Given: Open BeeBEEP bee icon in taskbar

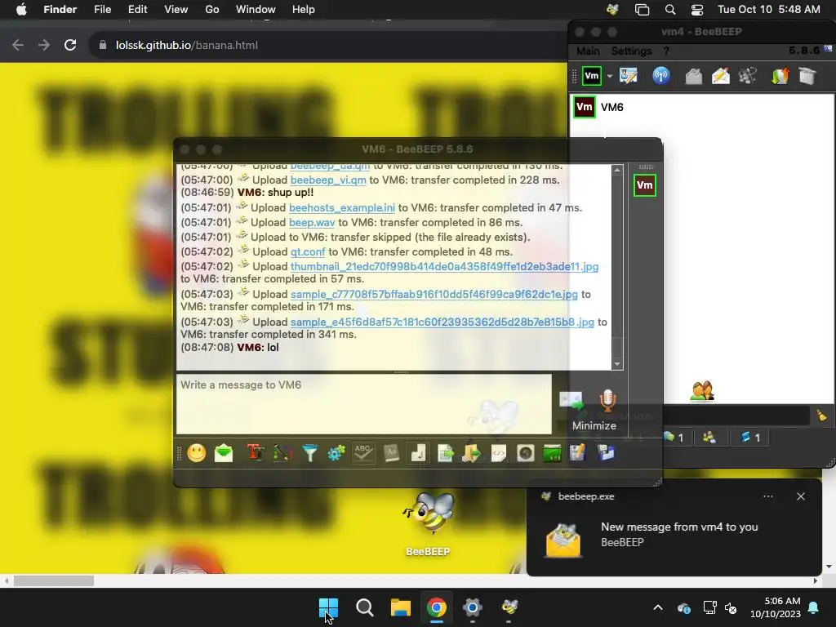Looking at the screenshot, I should pyautogui.click(x=509, y=607).
